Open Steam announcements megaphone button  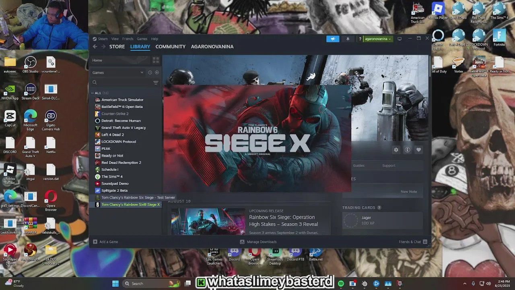[x=333, y=39]
